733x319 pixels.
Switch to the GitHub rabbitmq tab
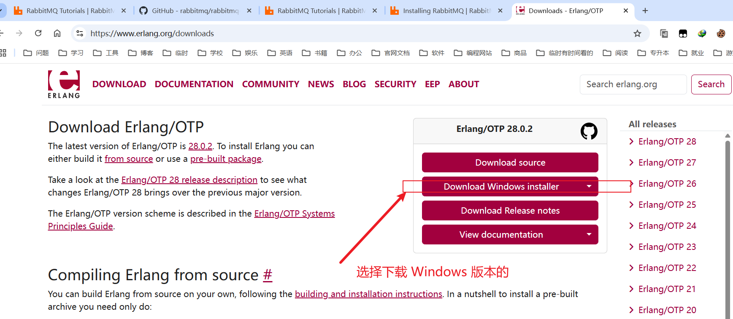point(195,11)
